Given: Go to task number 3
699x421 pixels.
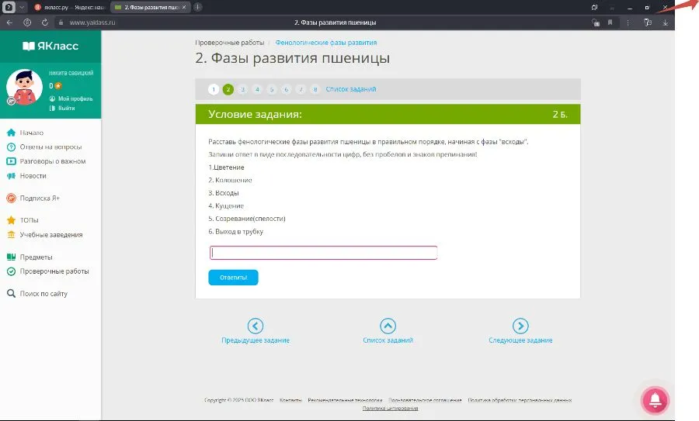Looking at the screenshot, I should coord(242,89).
